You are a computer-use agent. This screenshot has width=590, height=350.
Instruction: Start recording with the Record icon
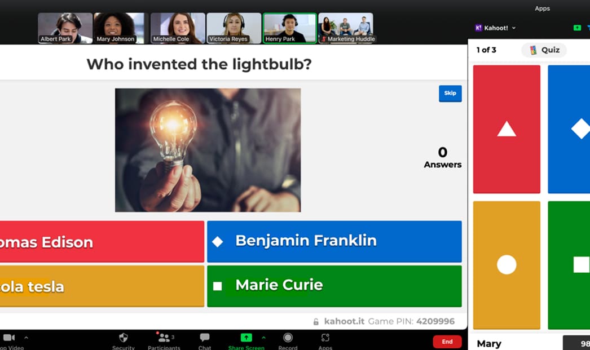288,338
